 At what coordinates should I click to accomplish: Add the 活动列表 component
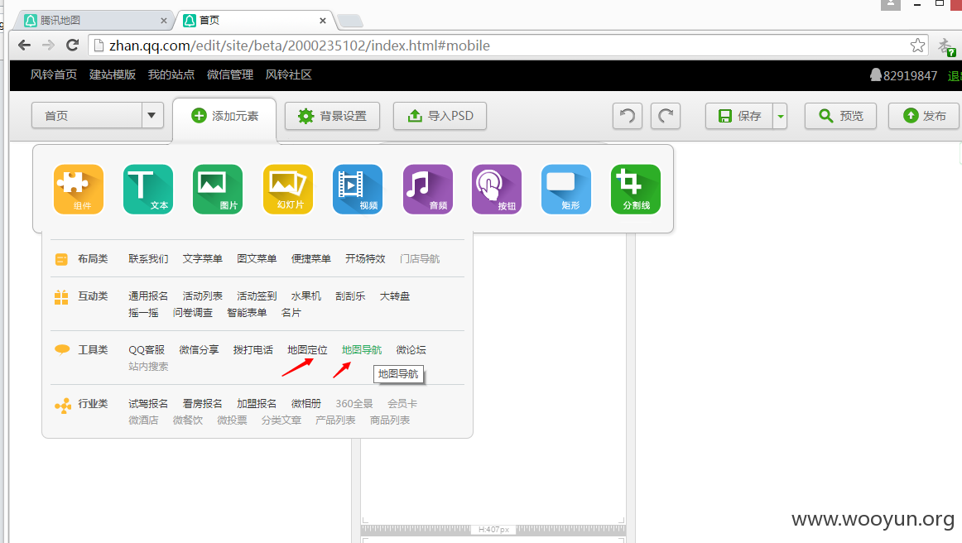coord(203,296)
